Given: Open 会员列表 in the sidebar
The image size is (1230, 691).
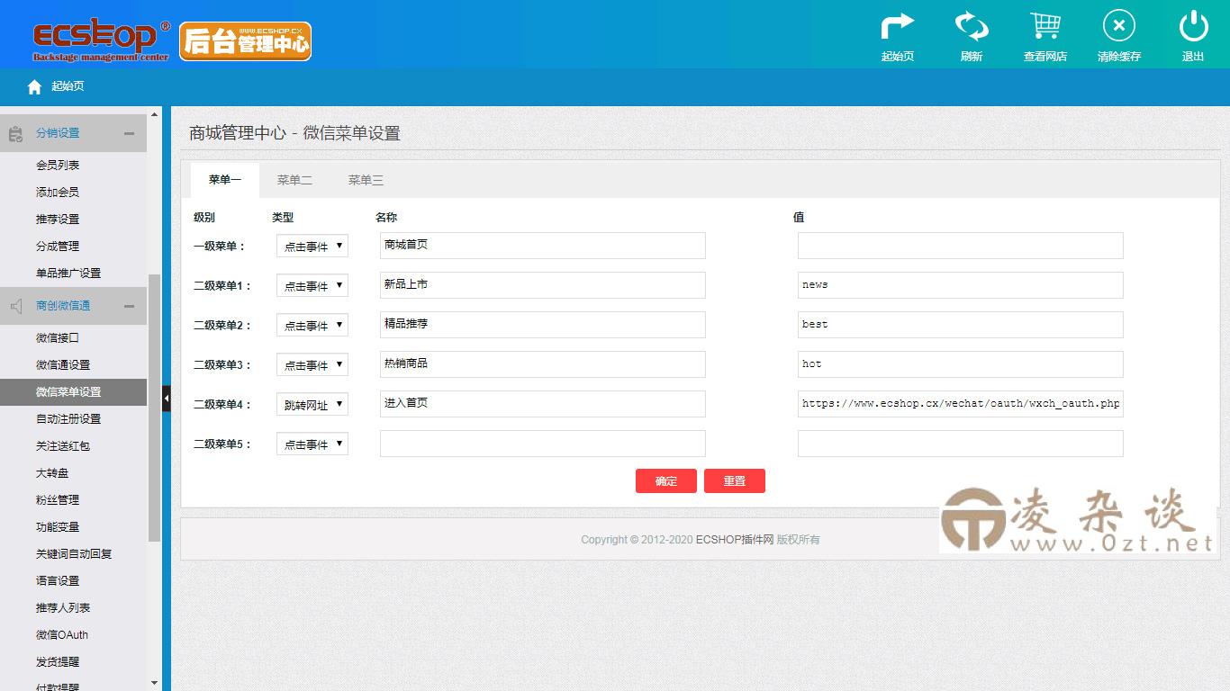Looking at the screenshot, I should 58,166.
